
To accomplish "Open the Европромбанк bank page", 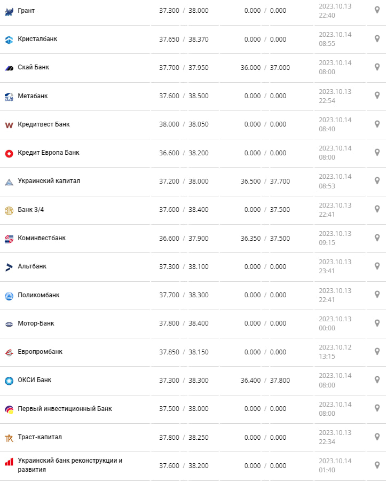I will click(40, 352).
